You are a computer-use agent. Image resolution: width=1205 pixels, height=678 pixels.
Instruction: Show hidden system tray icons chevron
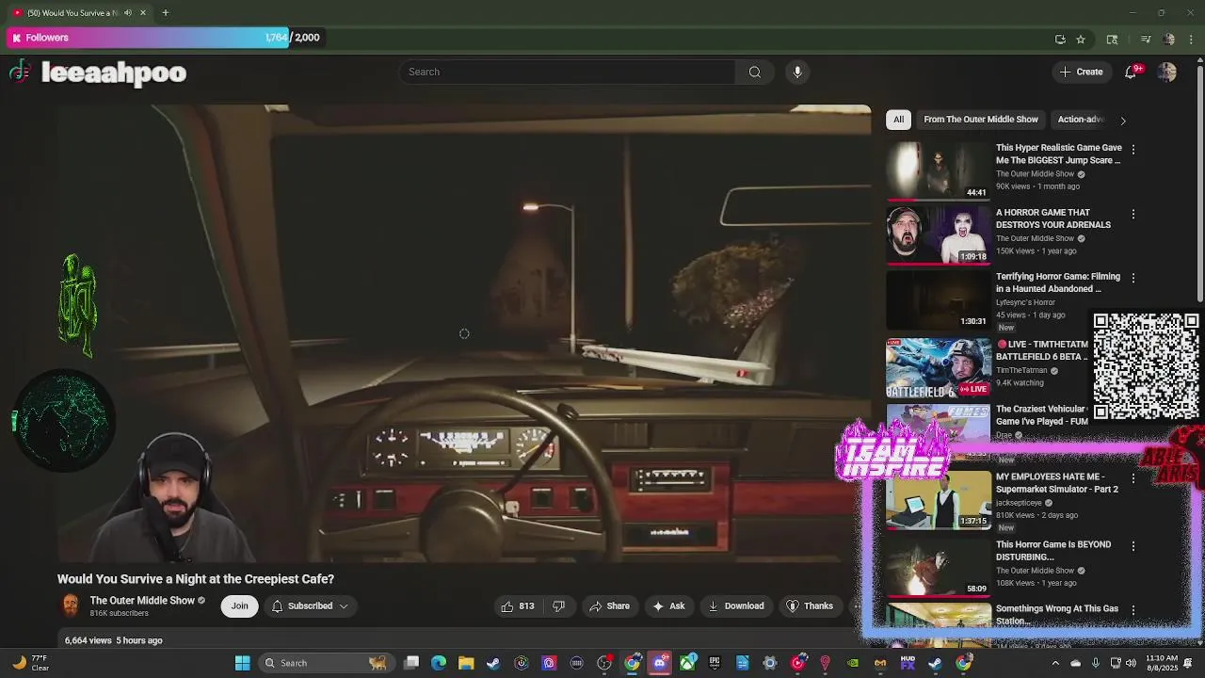coord(1054,663)
